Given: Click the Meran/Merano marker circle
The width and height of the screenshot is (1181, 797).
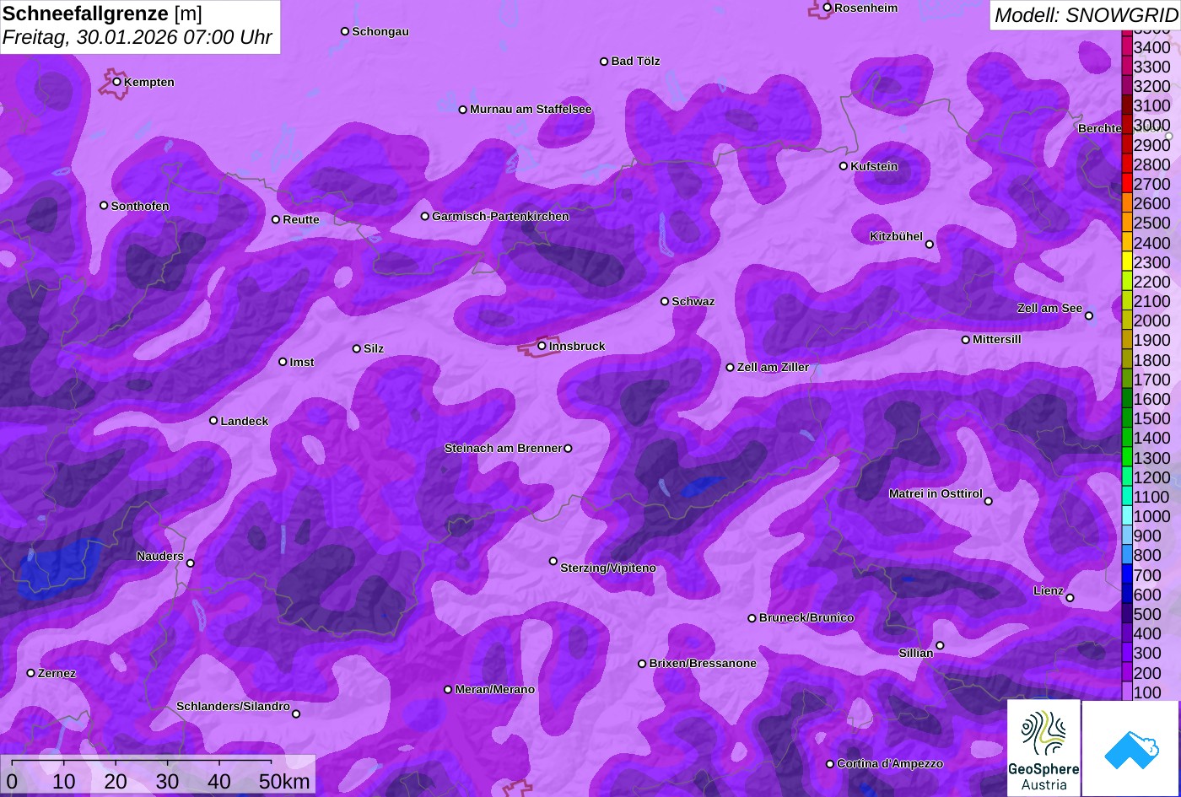Looking at the screenshot, I should (448, 690).
